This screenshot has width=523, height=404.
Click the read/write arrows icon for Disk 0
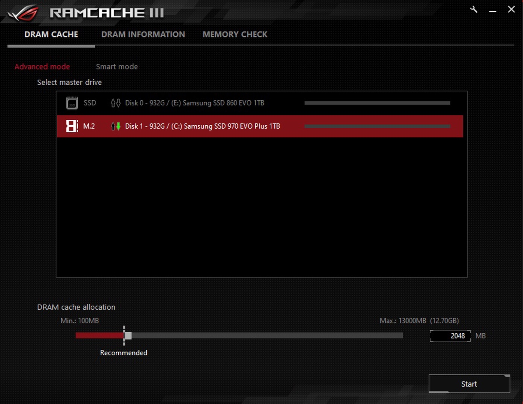coord(115,103)
